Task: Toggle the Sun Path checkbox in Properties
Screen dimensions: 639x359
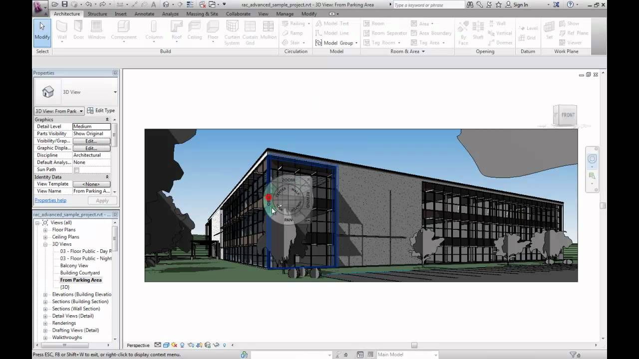Action: pos(76,170)
